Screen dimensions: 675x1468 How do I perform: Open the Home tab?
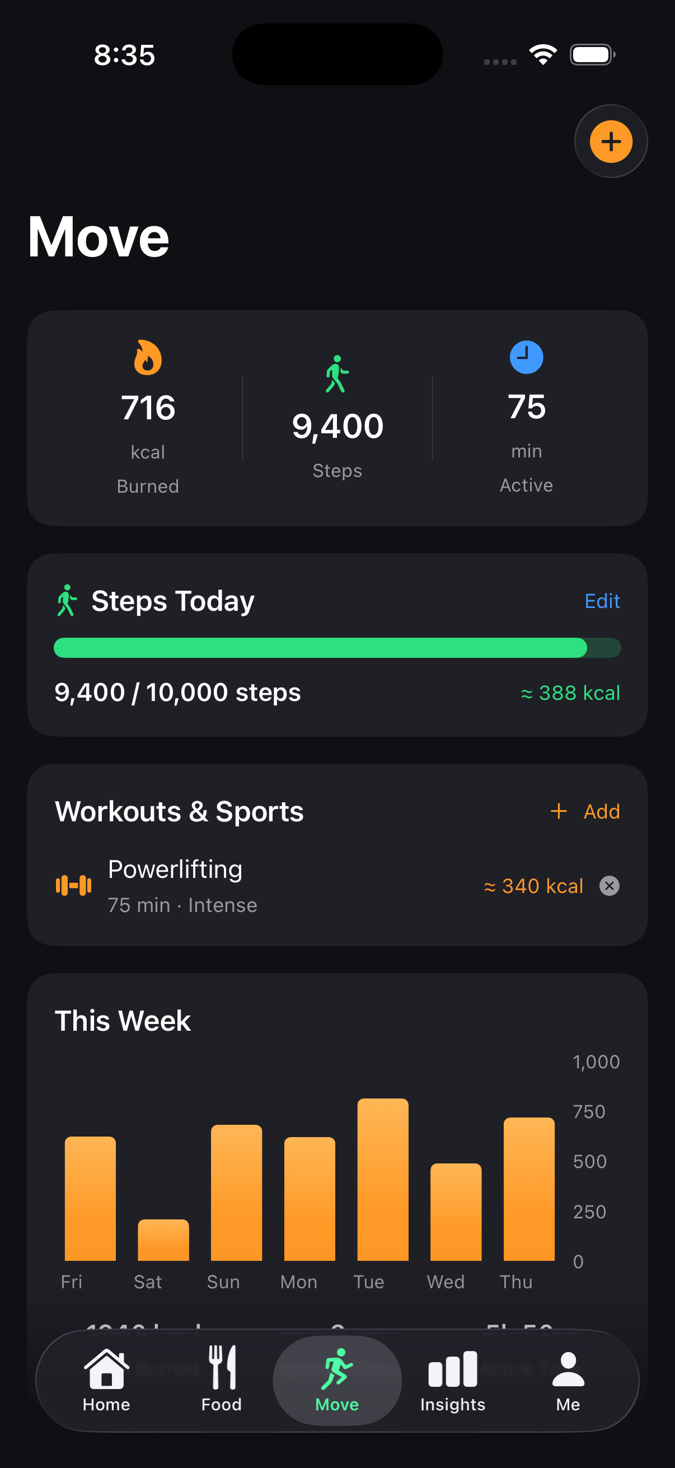106,1380
